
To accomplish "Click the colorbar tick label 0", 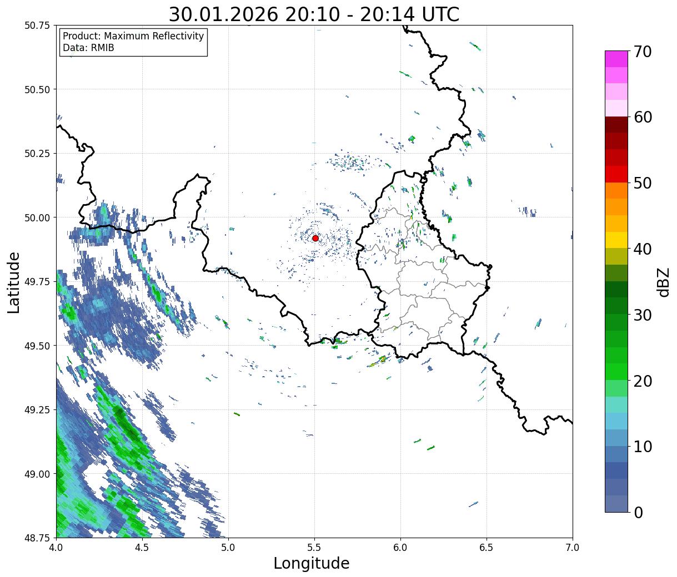I will tap(638, 512).
